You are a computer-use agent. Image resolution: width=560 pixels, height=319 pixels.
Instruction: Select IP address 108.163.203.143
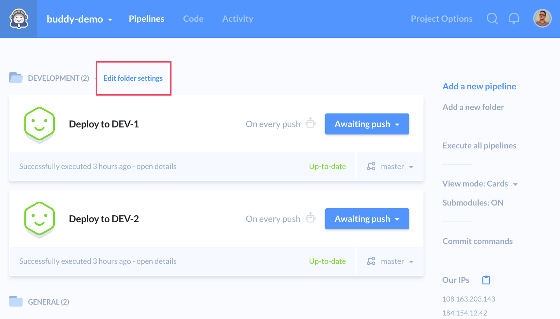point(469,299)
